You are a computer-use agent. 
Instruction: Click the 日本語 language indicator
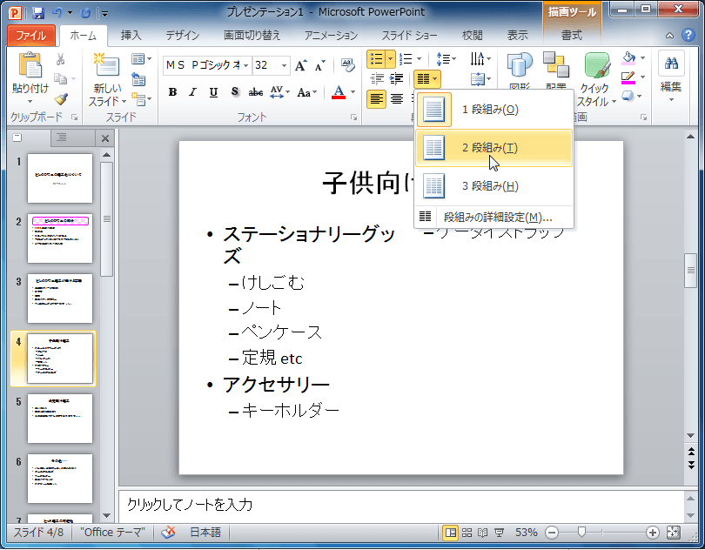coord(205,533)
